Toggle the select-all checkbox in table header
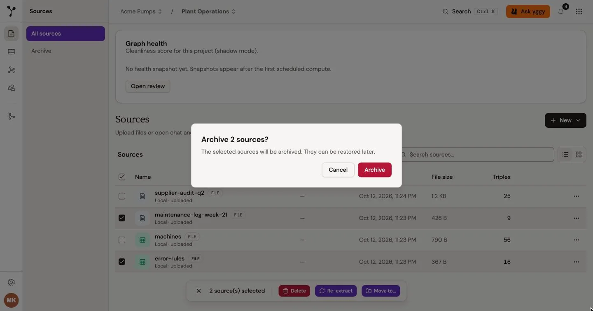This screenshot has height=311, width=593. coord(122,177)
